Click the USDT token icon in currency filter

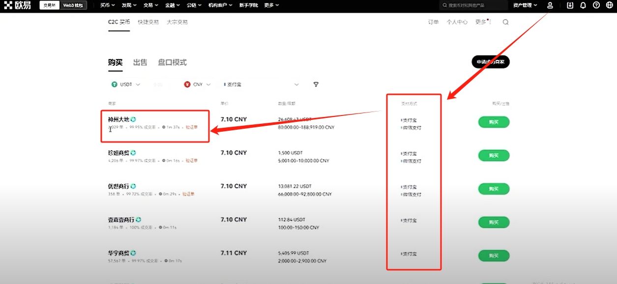click(115, 85)
